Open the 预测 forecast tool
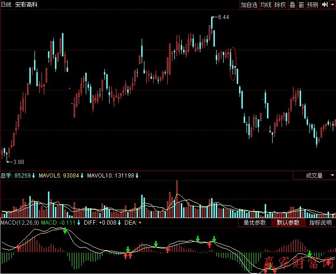This screenshot has width=336, height=274. 312,5
